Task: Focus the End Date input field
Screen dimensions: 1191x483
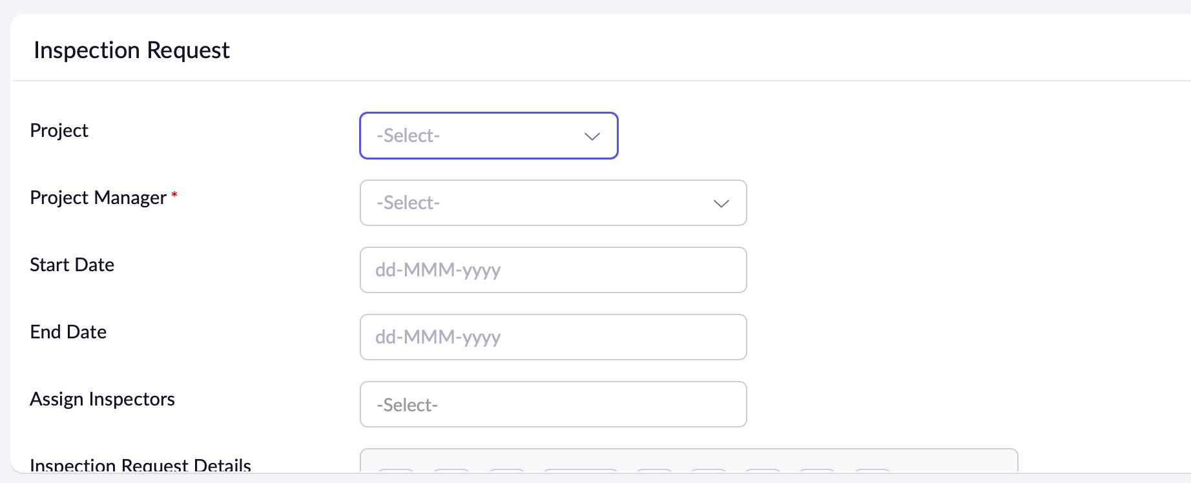Action: click(x=553, y=337)
